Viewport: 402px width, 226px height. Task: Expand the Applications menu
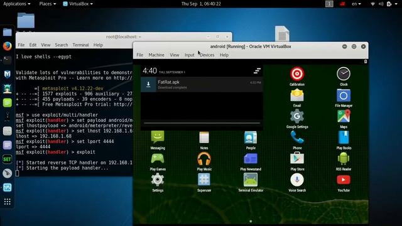[17, 4]
